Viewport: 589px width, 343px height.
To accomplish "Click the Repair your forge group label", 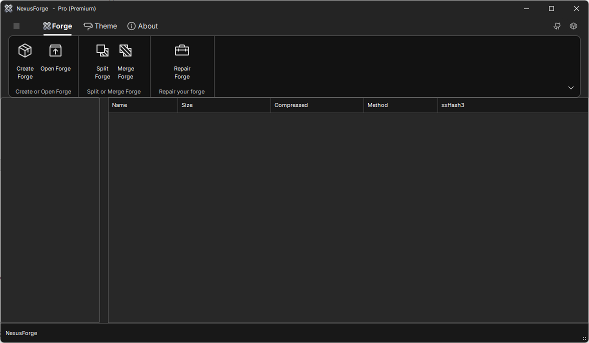I will click(x=182, y=91).
